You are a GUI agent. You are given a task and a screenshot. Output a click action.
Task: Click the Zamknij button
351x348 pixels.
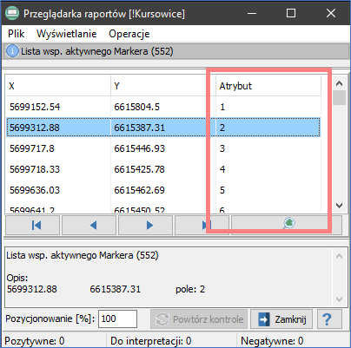coord(281,319)
